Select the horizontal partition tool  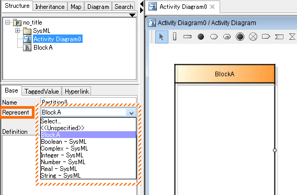187,37
